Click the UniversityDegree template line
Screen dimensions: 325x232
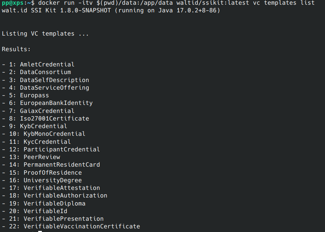click(53, 180)
